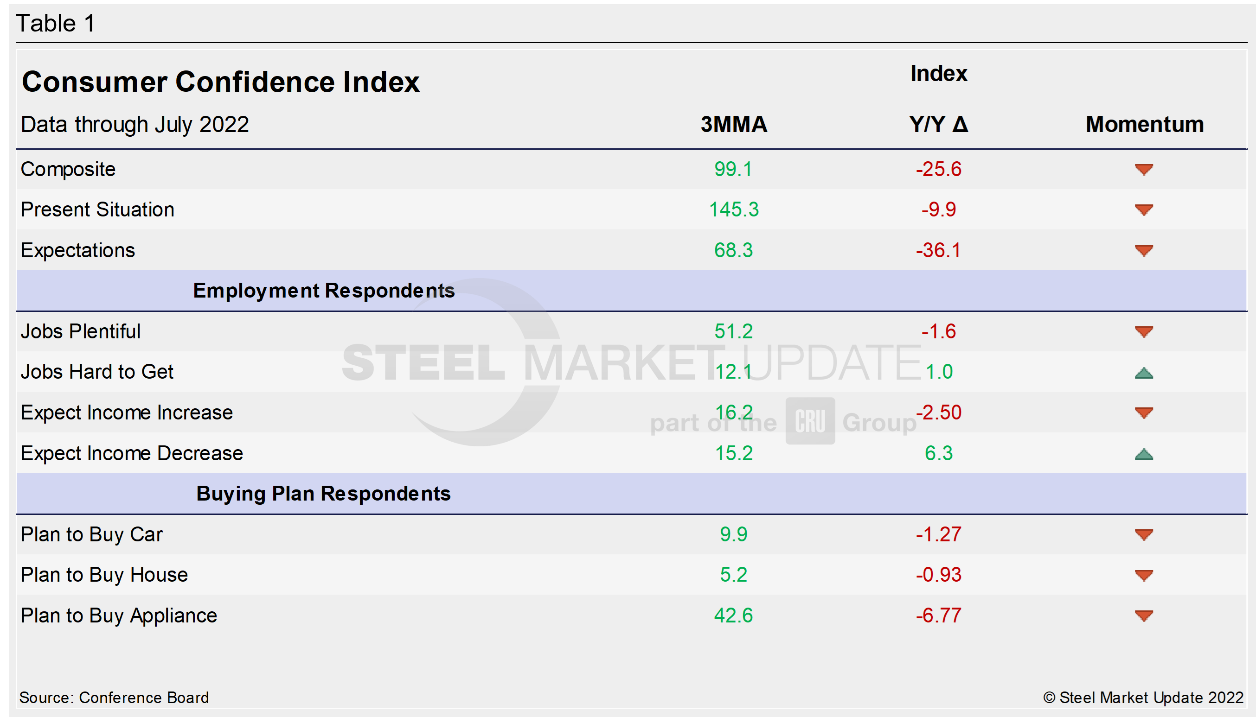Click the Momentum column header
This screenshot has height=717, width=1256.
(1144, 124)
